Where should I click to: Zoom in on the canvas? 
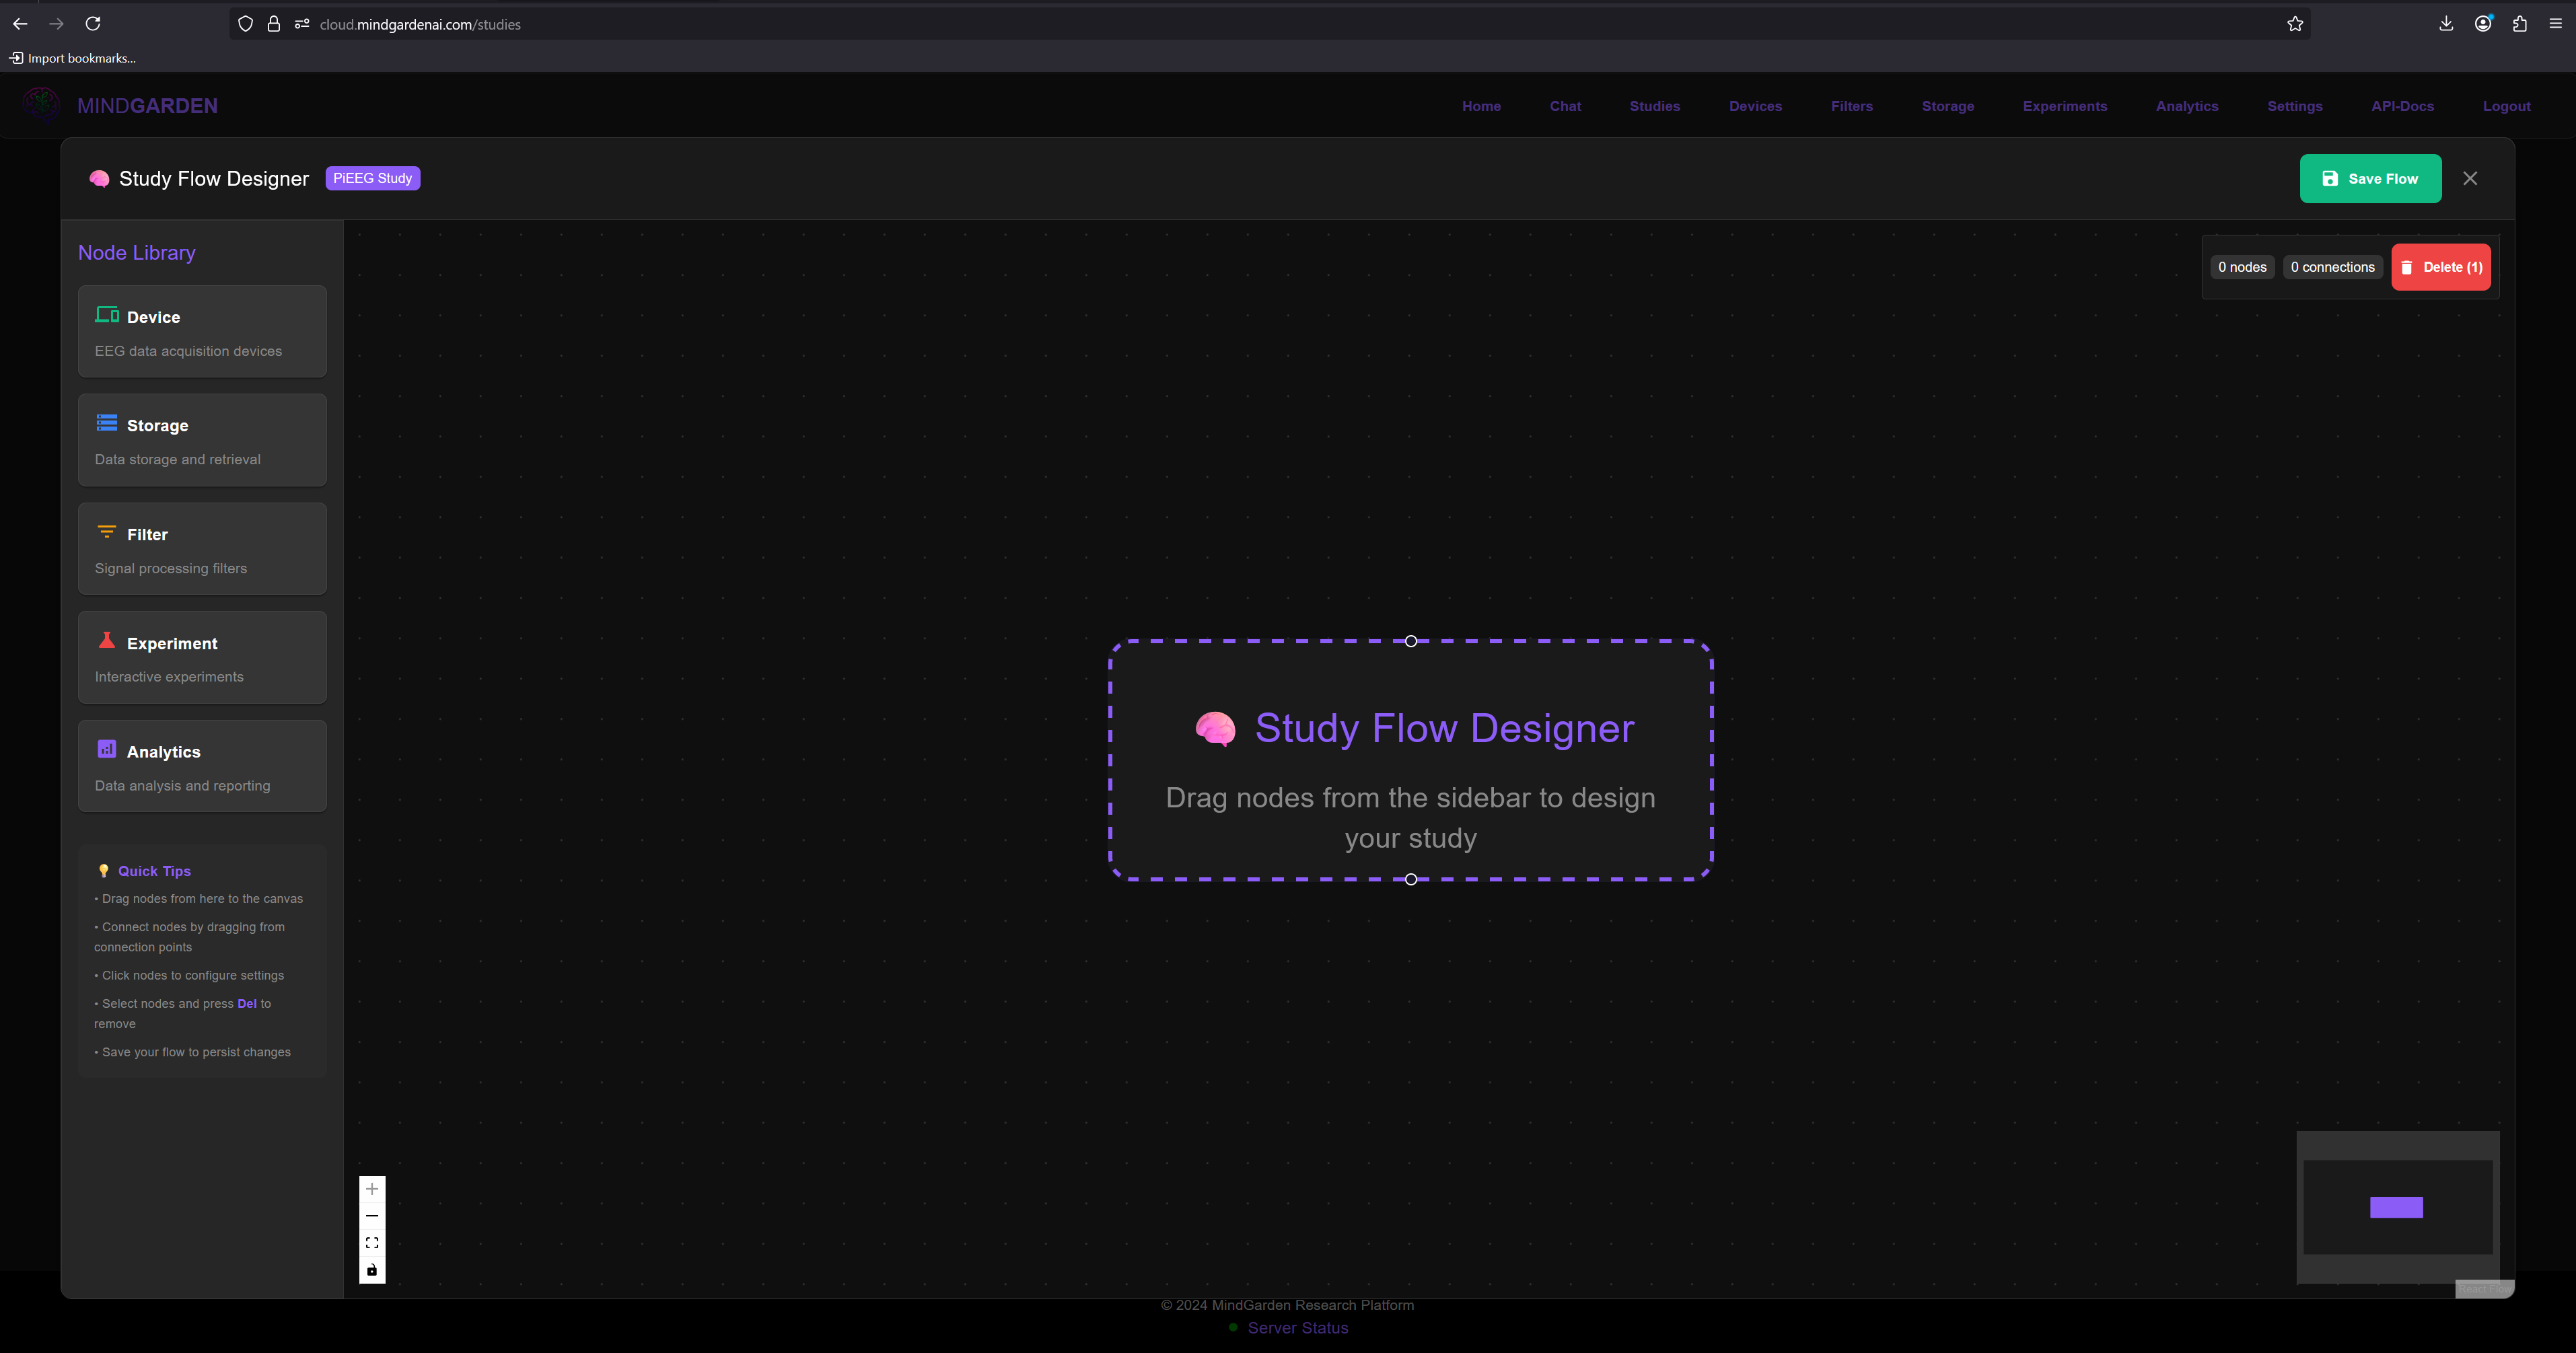pos(372,1189)
